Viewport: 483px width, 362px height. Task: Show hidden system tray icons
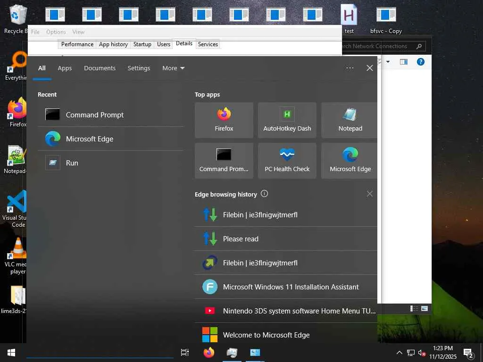pyautogui.click(x=399, y=353)
